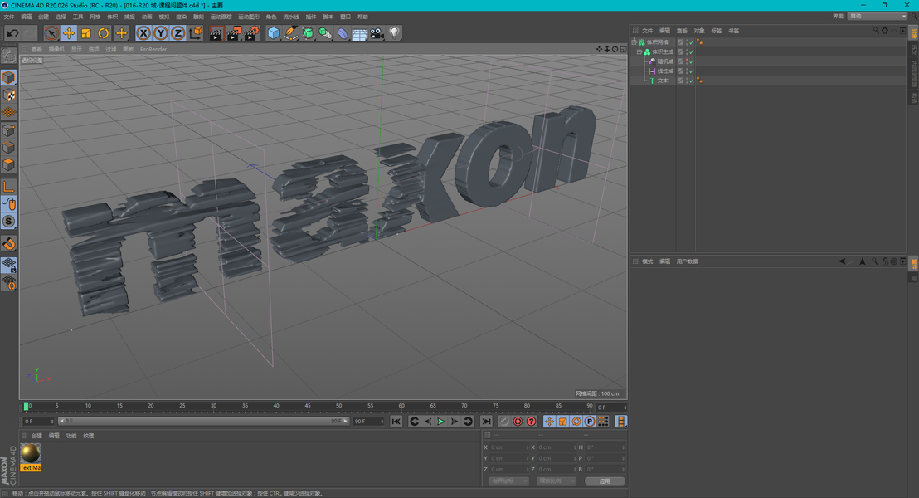Viewport: 919px width, 498px height.
Task: Open the Floor environment icon
Action: coord(360,33)
